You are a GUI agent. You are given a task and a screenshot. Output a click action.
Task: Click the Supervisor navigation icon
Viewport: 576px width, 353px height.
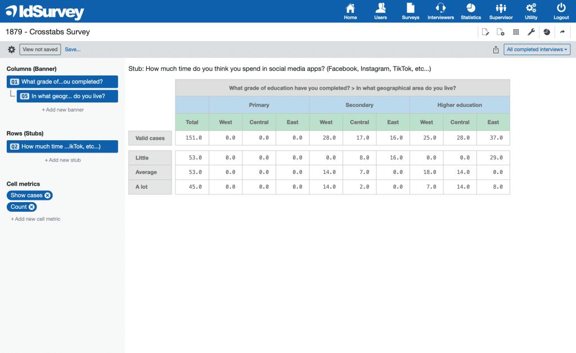click(501, 11)
